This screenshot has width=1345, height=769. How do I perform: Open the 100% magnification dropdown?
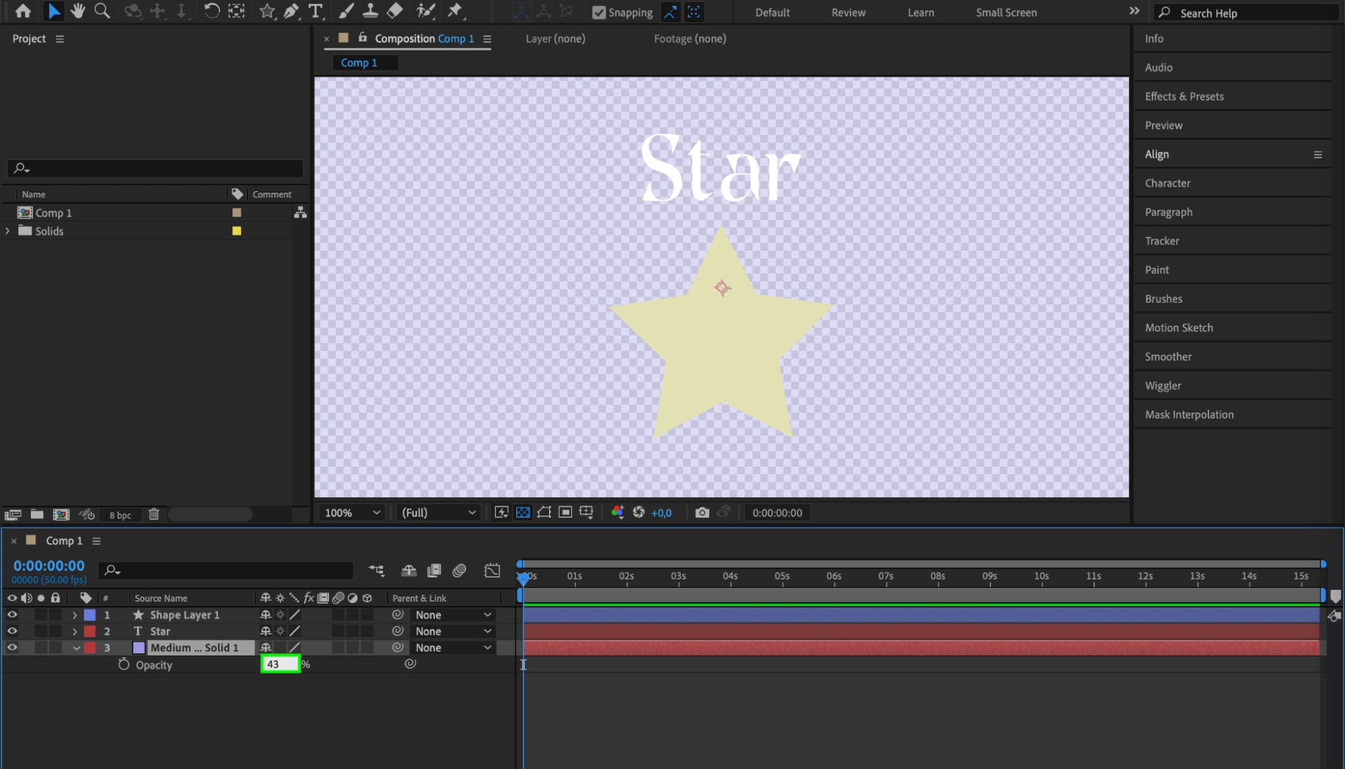click(352, 513)
